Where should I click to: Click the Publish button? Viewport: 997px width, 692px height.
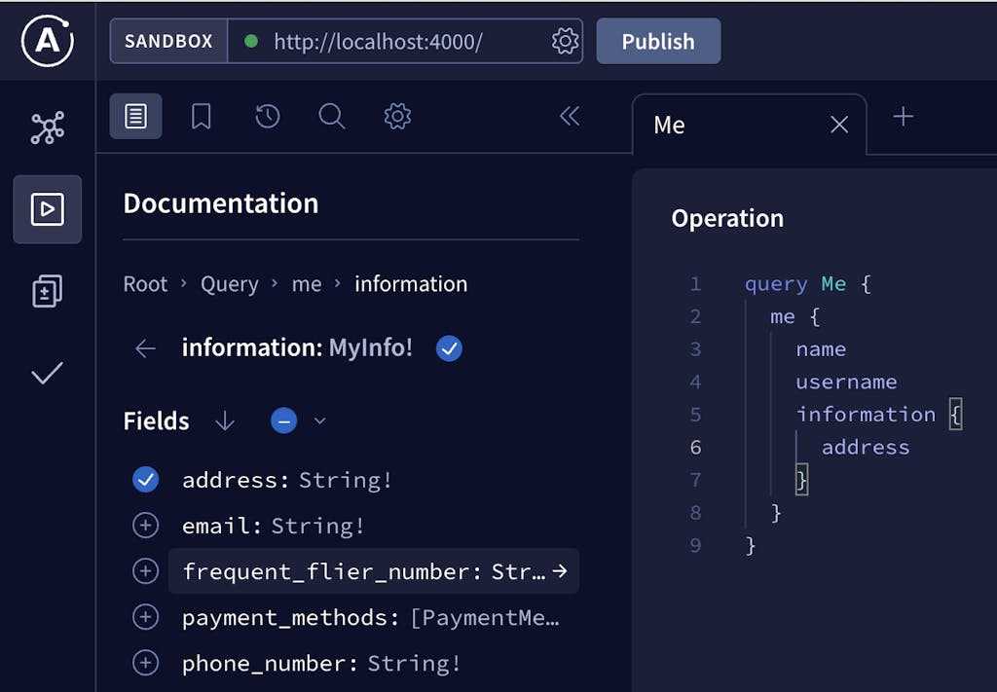click(658, 41)
